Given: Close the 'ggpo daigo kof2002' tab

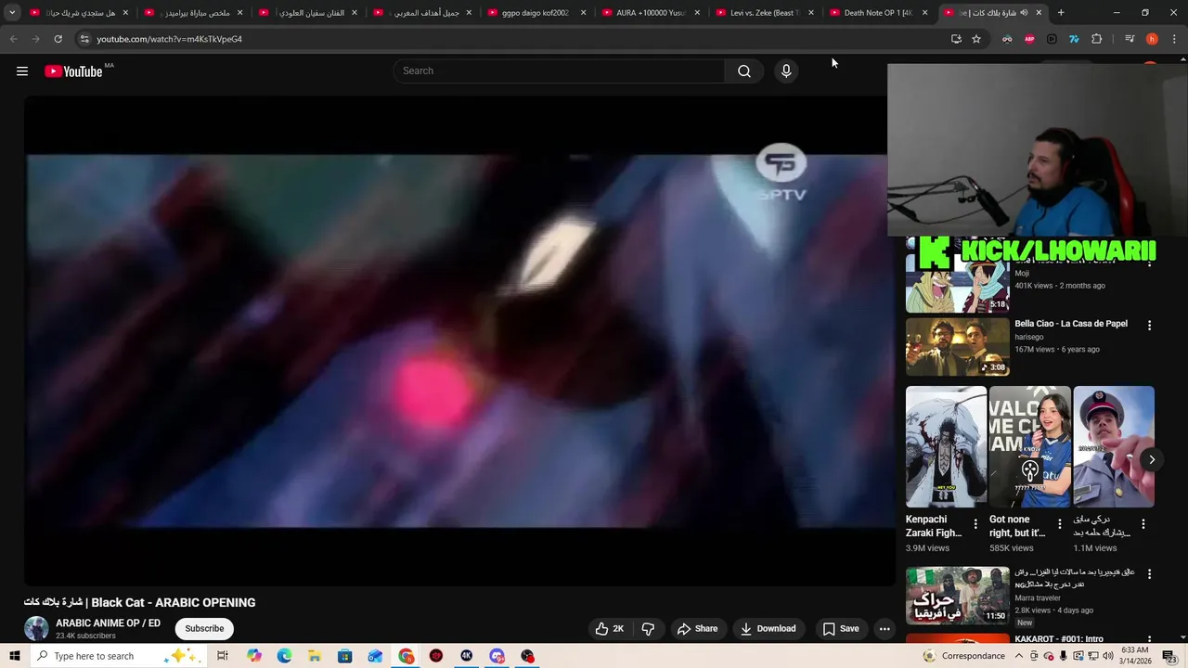Looking at the screenshot, I should [583, 13].
